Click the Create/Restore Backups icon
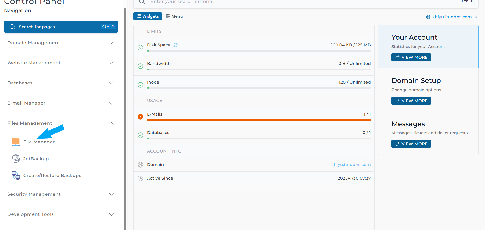 [16, 175]
